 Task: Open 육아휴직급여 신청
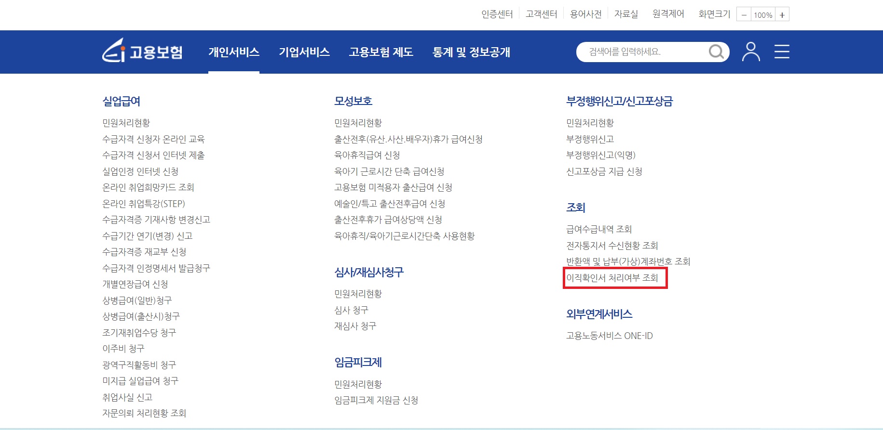367,155
